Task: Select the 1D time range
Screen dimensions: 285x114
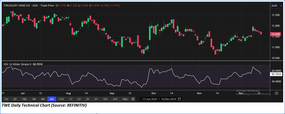Action: (6, 99)
